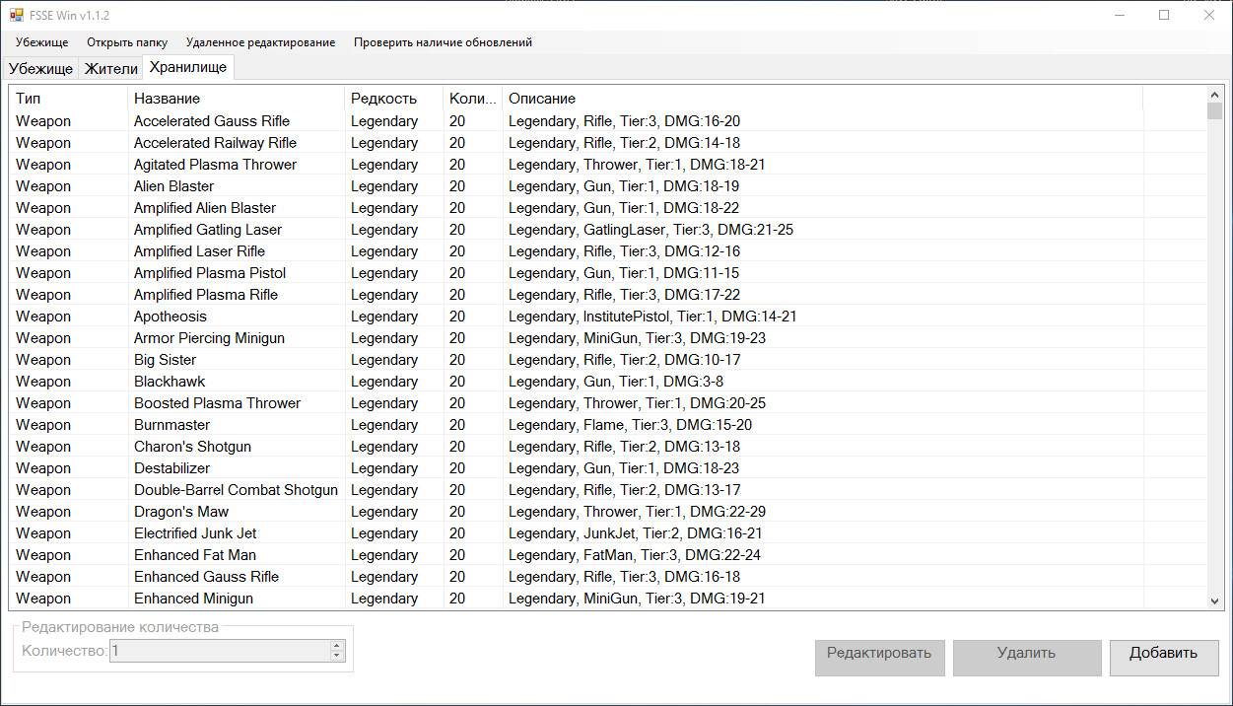Maximize the FSSE Win window

[x=1164, y=15]
